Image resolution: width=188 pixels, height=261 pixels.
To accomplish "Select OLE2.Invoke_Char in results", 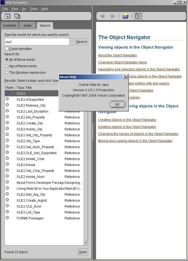I will [x=44, y=159].
